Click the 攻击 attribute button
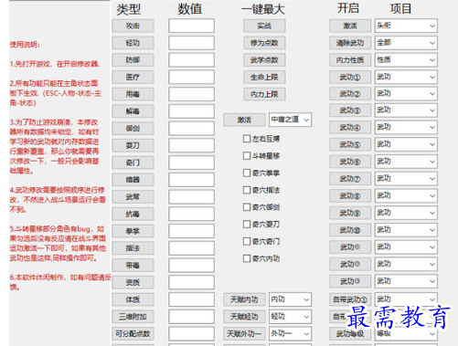 tap(133, 26)
